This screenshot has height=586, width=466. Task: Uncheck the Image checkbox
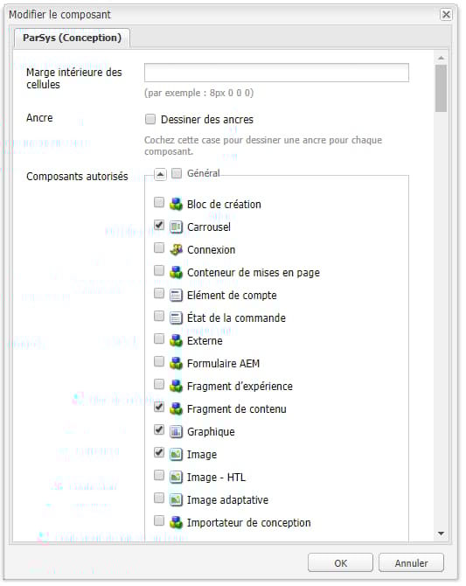point(159,452)
